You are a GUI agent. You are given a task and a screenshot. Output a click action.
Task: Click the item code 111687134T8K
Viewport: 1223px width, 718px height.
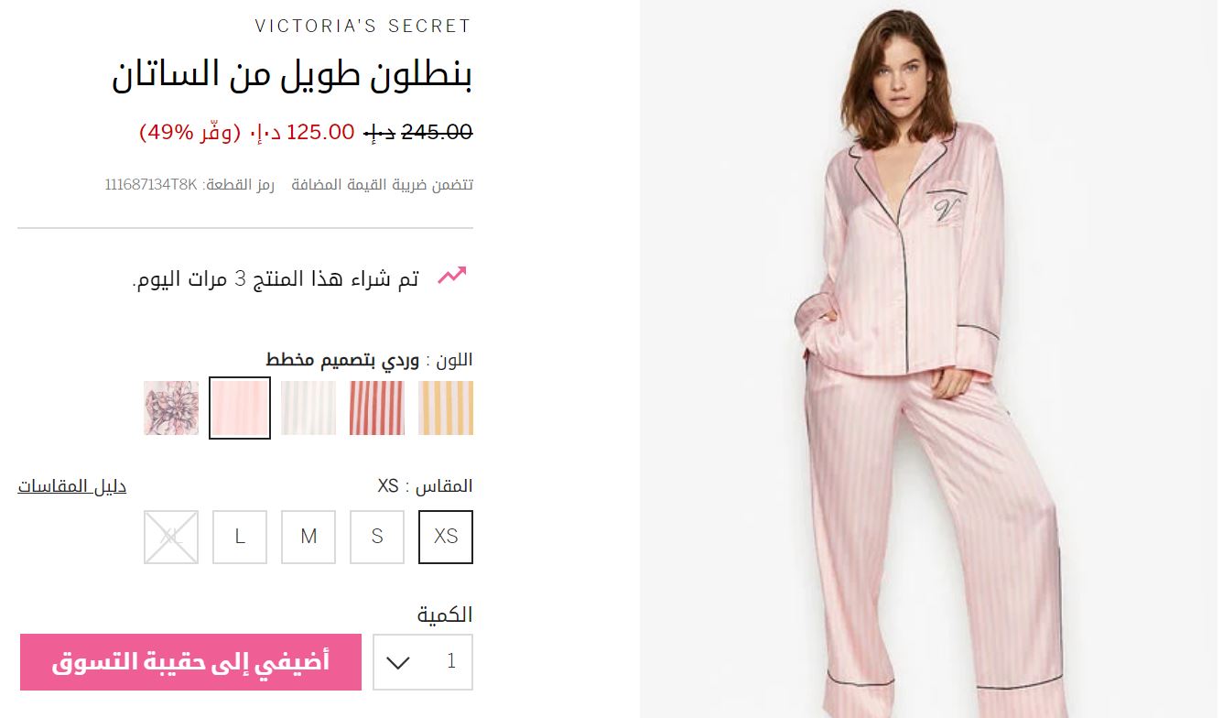[150, 185]
